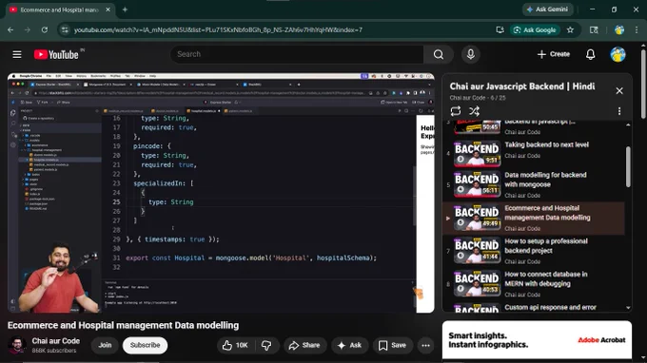
Task: Click Ask Google lens button
Action: tap(535, 29)
